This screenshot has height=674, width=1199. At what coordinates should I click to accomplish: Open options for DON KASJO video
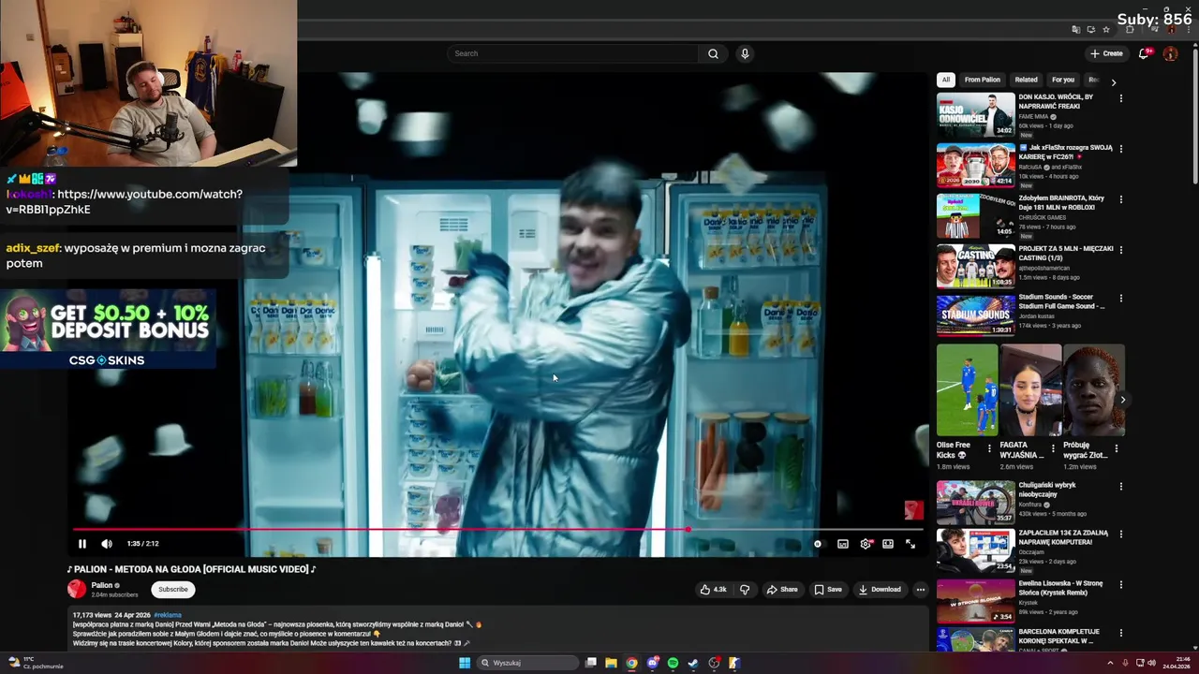pyautogui.click(x=1121, y=98)
